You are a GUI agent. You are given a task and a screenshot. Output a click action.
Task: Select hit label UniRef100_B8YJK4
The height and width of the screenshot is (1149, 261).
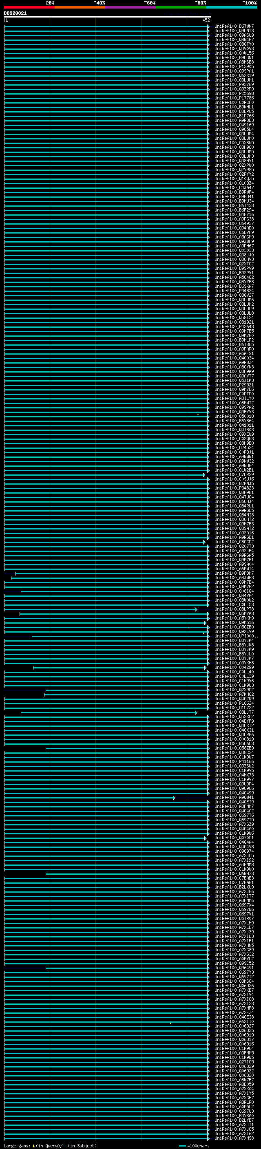pos(234,640)
